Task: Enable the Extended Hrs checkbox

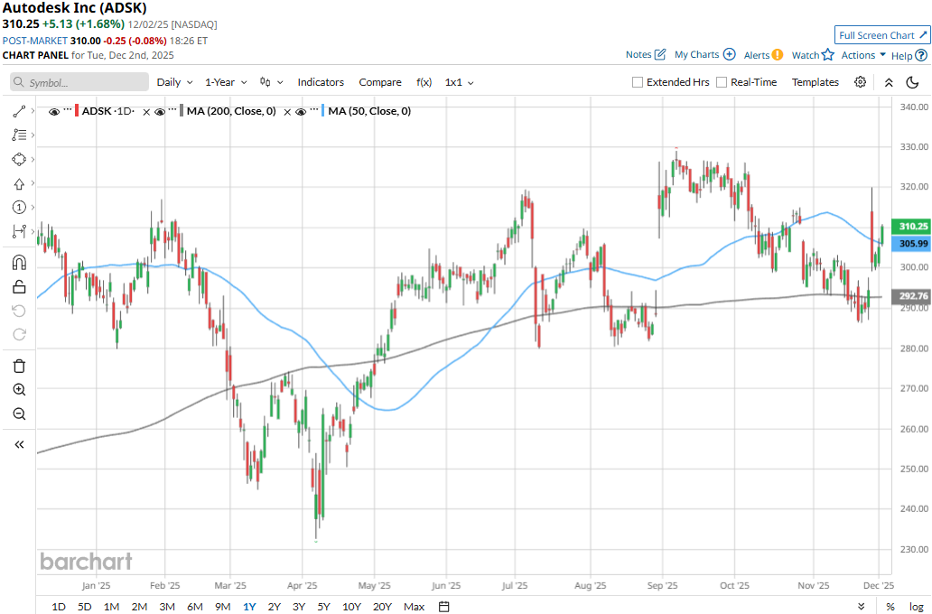Action: tap(638, 82)
